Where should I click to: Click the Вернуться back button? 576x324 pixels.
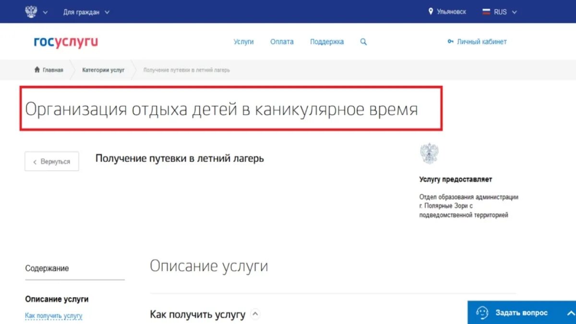tap(52, 162)
